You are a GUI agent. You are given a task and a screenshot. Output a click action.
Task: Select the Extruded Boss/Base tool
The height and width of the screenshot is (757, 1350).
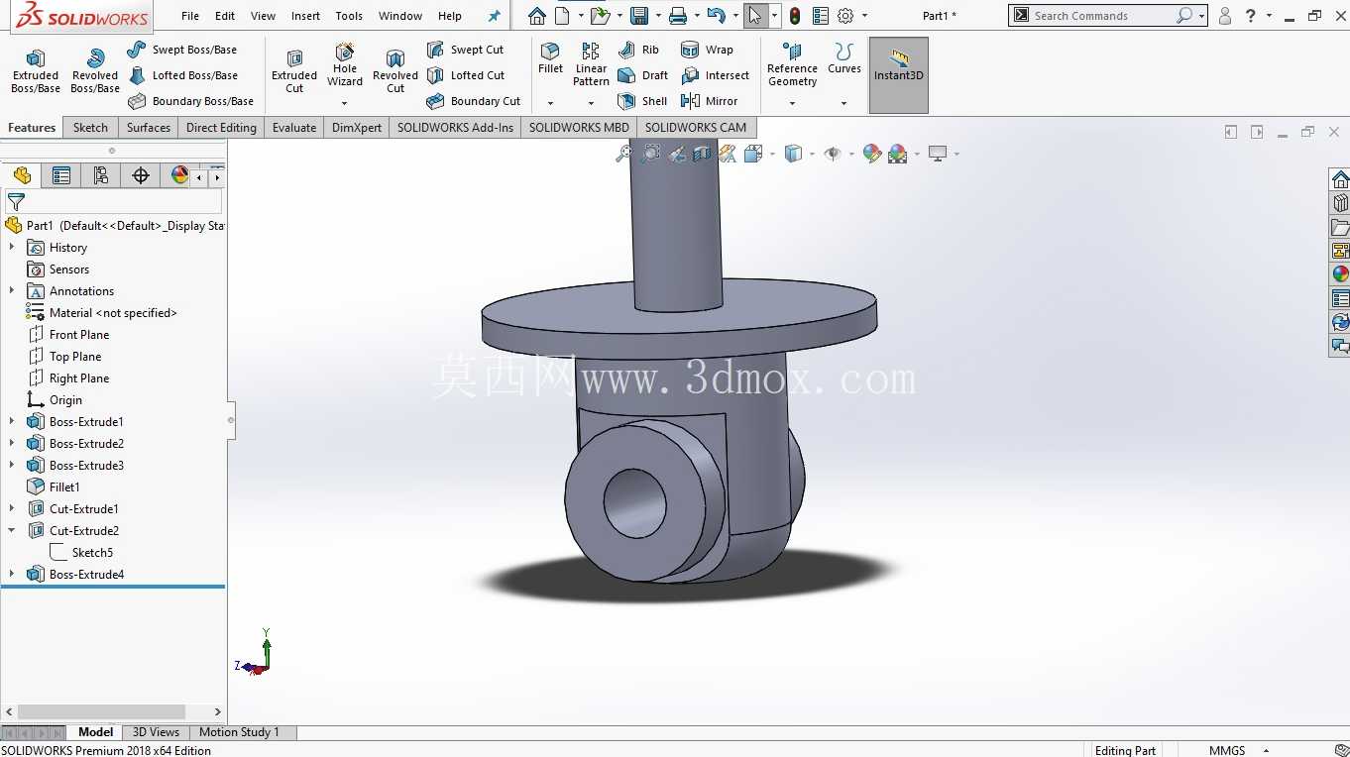[x=36, y=71]
